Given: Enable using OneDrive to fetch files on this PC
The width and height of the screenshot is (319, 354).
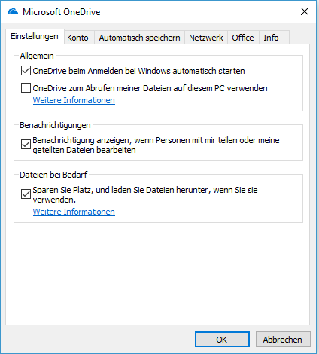Looking at the screenshot, I should coord(26,88).
